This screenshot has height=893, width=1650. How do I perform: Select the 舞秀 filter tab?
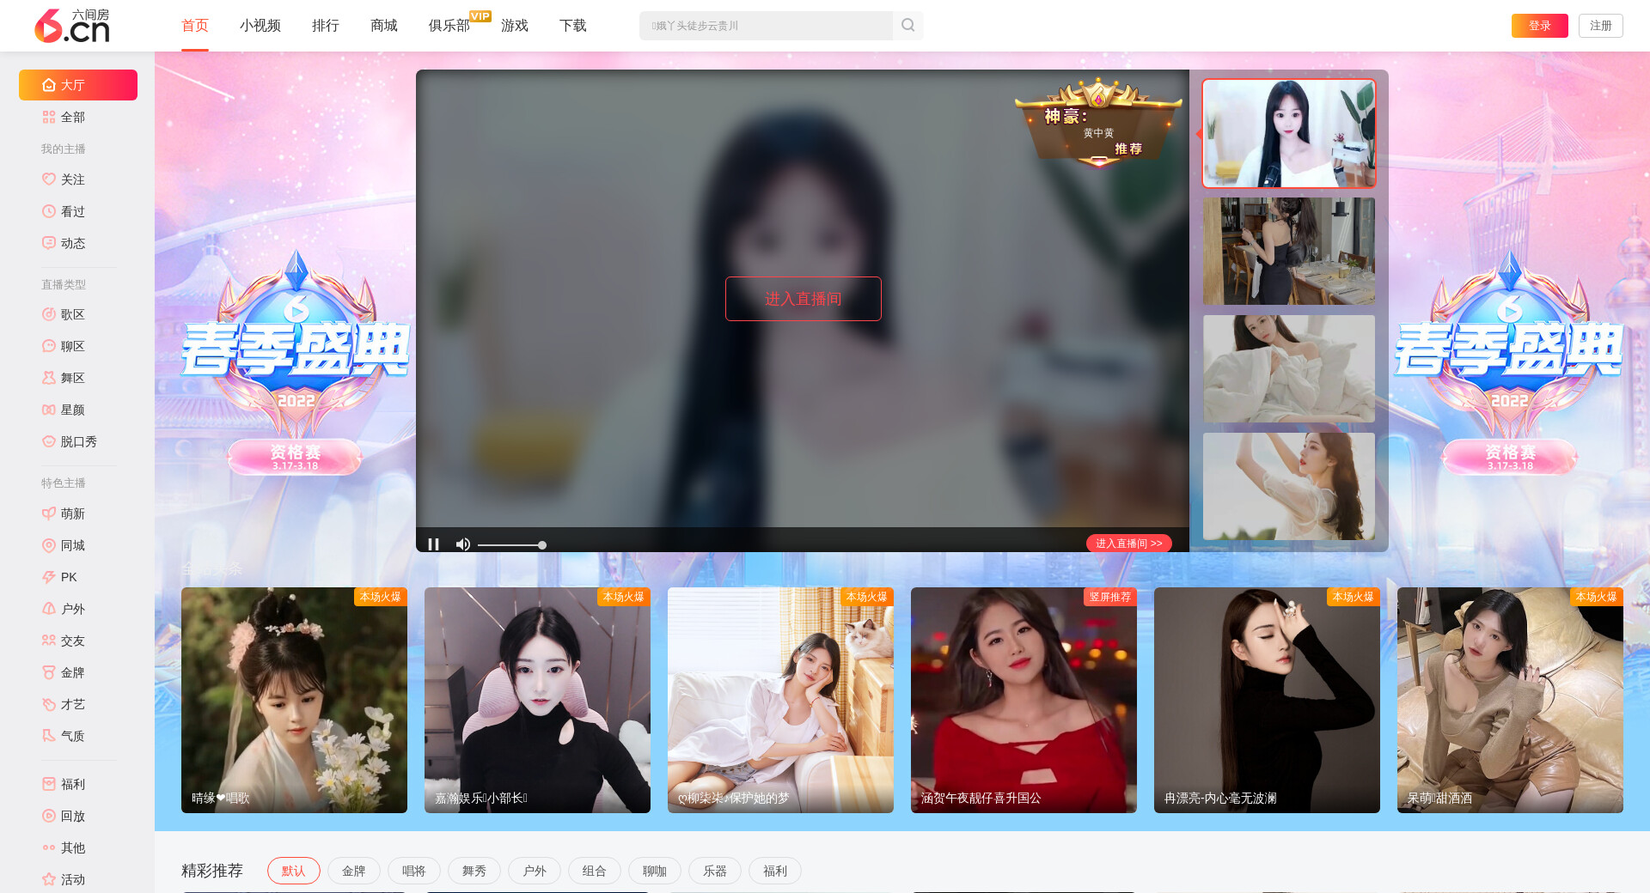[x=474, y=871]
